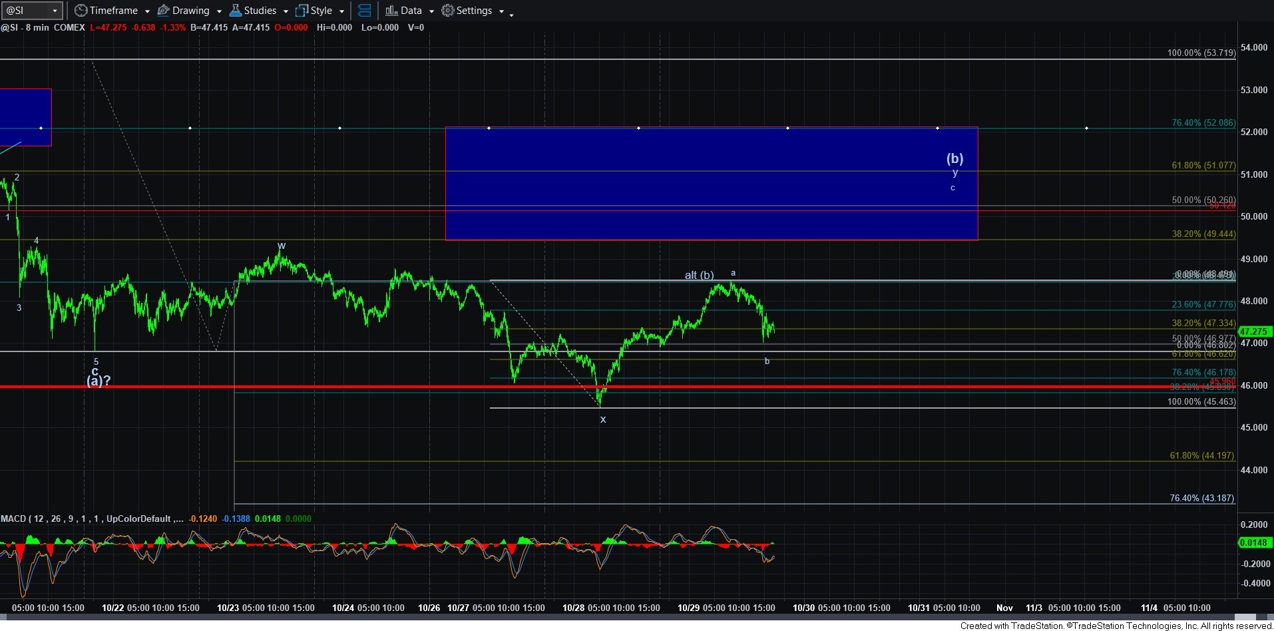Click the blue stacked panels icon

pos(364,11)
